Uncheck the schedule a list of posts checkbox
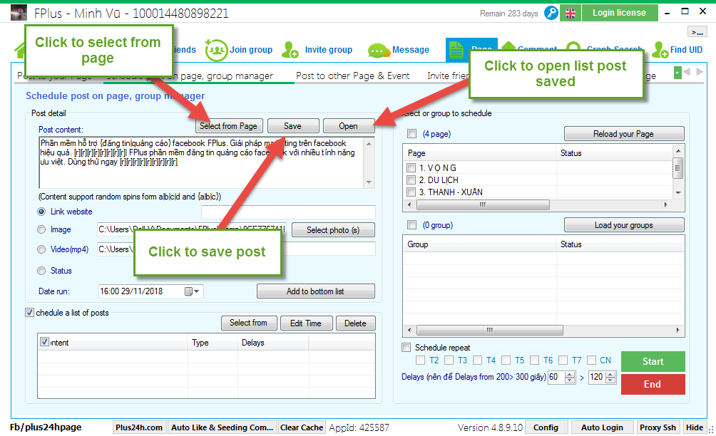 [x=30, y=313]
